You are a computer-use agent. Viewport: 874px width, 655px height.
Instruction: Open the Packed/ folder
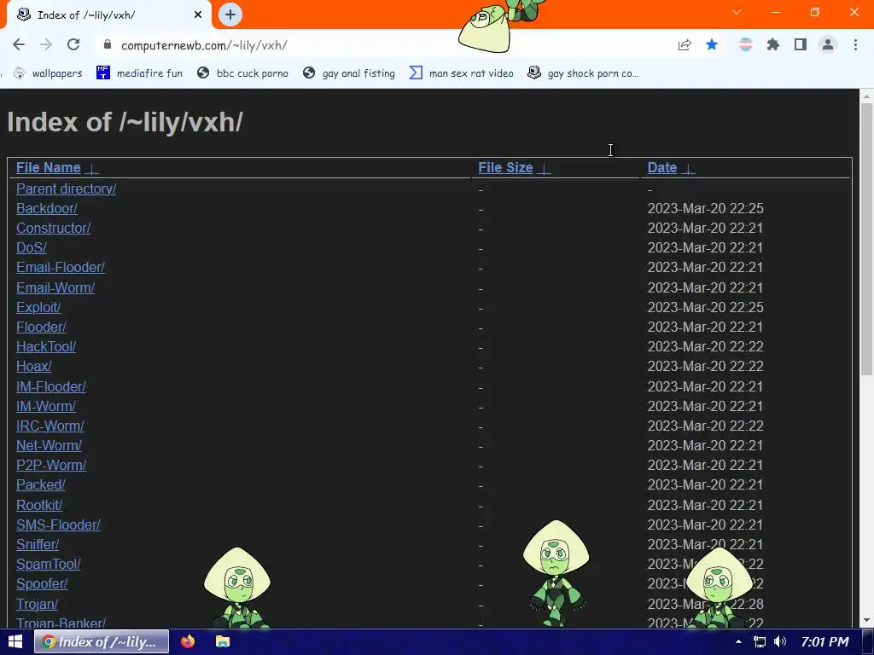41,484
